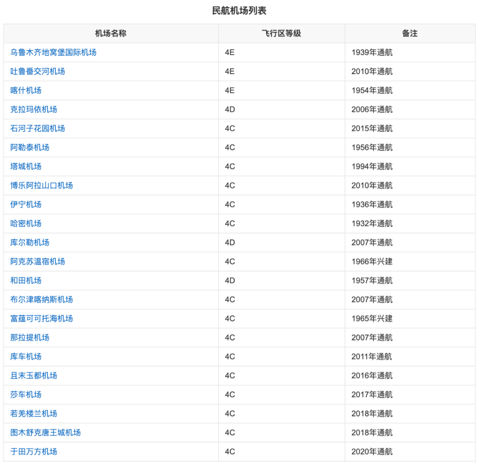Select the 民航机场列表 table title
This screenshot has width=479, height=462.
tap(239, 11)
